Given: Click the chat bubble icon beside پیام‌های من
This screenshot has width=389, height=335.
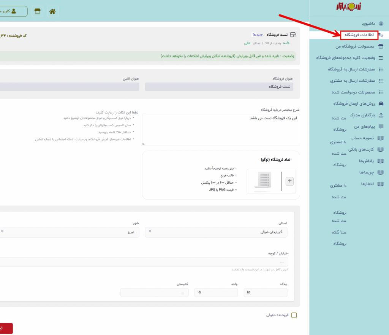Looking at the screenshot, I should [x=381, y=127].
